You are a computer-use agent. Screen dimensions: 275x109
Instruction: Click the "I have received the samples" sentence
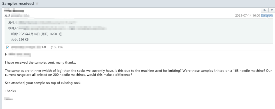click(40, 62)
